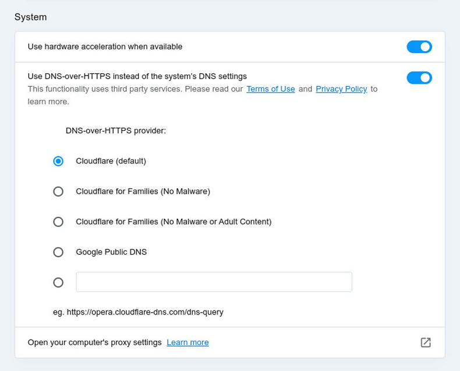Click the example opera.cloudflare-dns.com URL text
Screen dimensions: 460x371
click(138, 312)
